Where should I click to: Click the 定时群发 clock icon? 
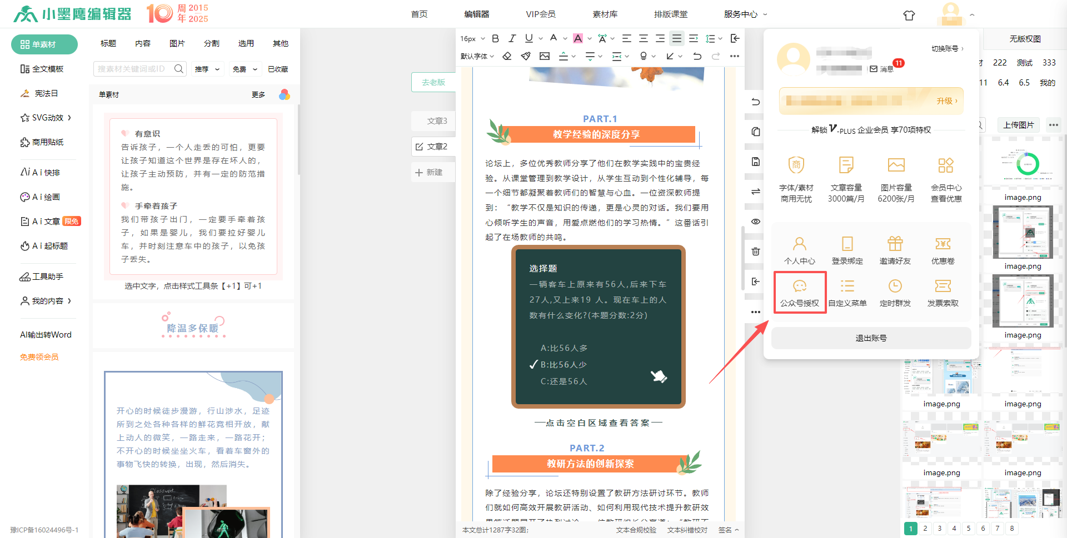[895, 286]
